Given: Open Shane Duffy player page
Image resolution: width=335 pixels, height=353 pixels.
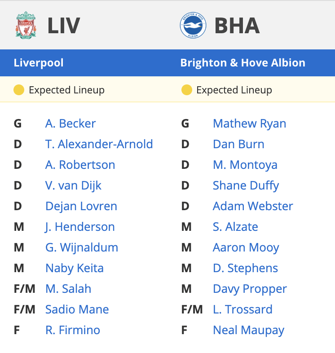Looking at the screenshot, I should pos(246,186).
